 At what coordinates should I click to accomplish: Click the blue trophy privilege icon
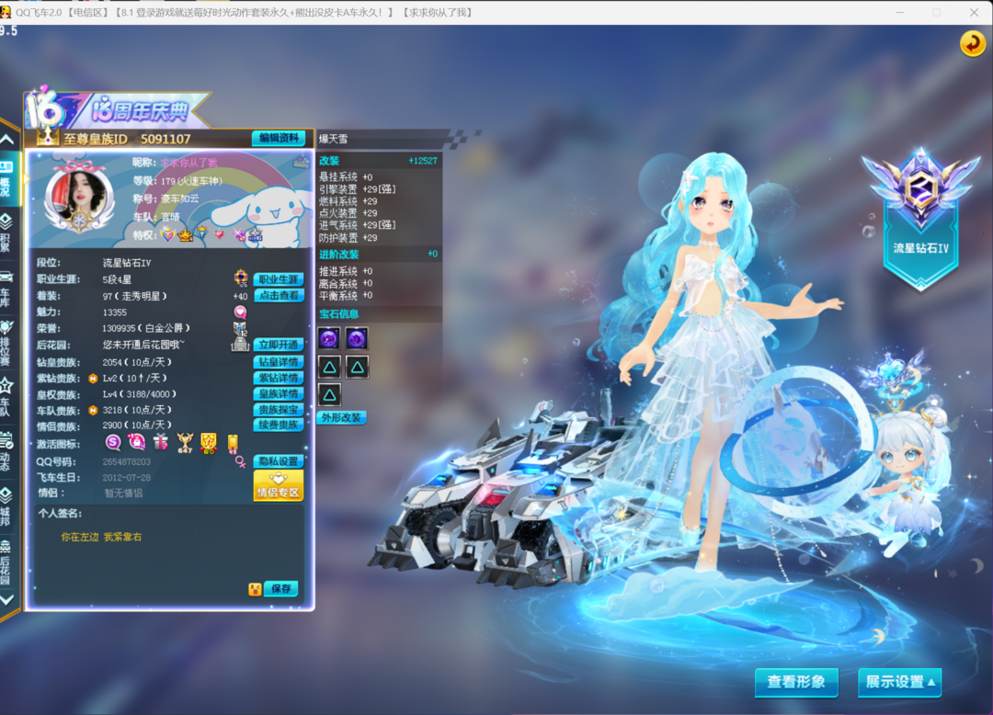click(201, 234)
